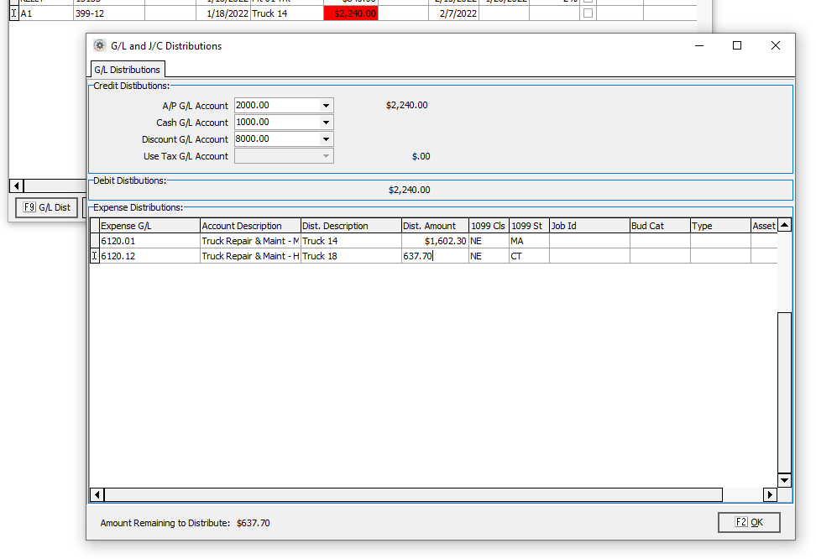Expand the A/P G/L Account dropdown
This screenshot has width=816, height=559.
[326, 106]
